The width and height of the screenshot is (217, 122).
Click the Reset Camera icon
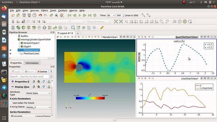116,21
